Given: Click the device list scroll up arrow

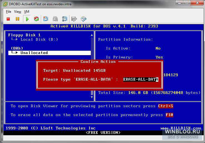Looking at the screenshot, I should [92, 35].
